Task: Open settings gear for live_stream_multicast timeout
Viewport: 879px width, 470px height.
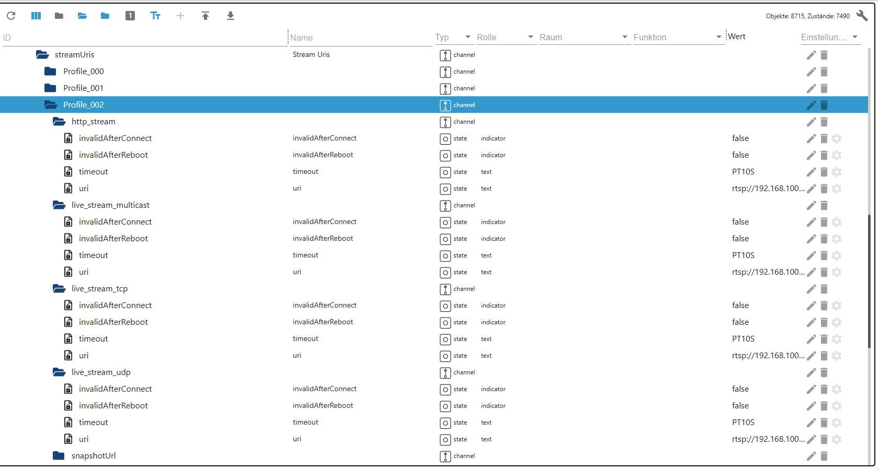Action: click(837, 255)
